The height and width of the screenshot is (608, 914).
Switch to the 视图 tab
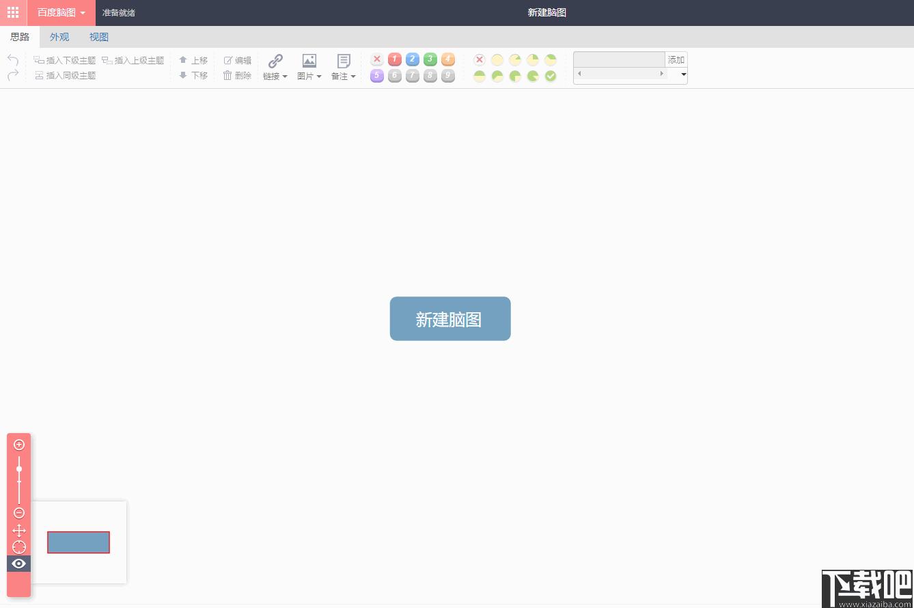tap(99, 37)
